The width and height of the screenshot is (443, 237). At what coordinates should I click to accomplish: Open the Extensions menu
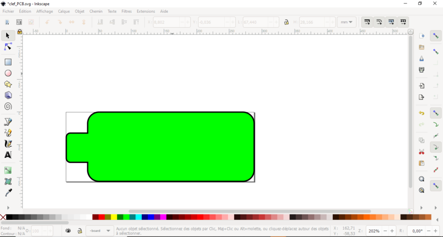(x=146, y=11)
